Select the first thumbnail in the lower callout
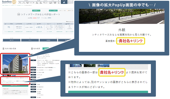Viewport: 170px width, 99px height. coord(76,66)
